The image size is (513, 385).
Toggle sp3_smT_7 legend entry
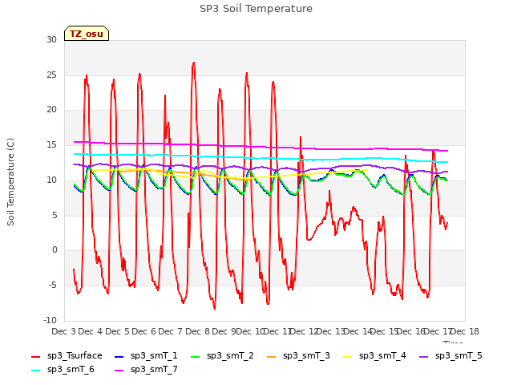pos(146,369)
